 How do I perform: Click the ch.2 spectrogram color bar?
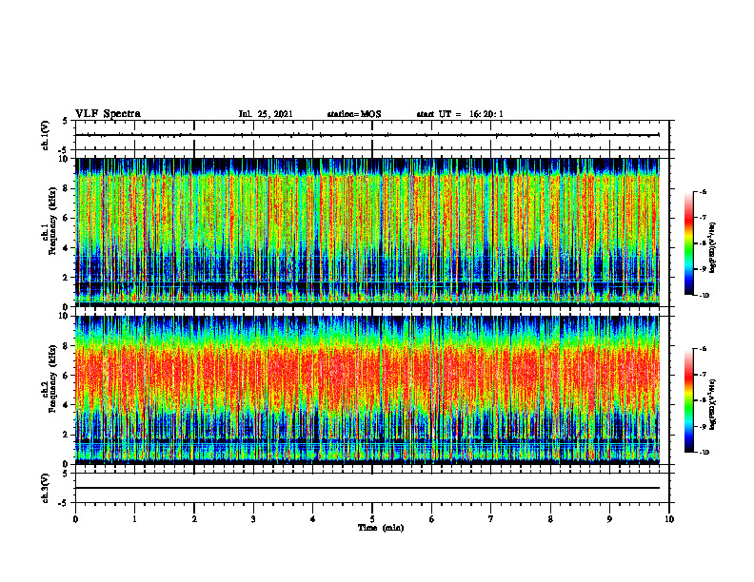tap(688, 400)
